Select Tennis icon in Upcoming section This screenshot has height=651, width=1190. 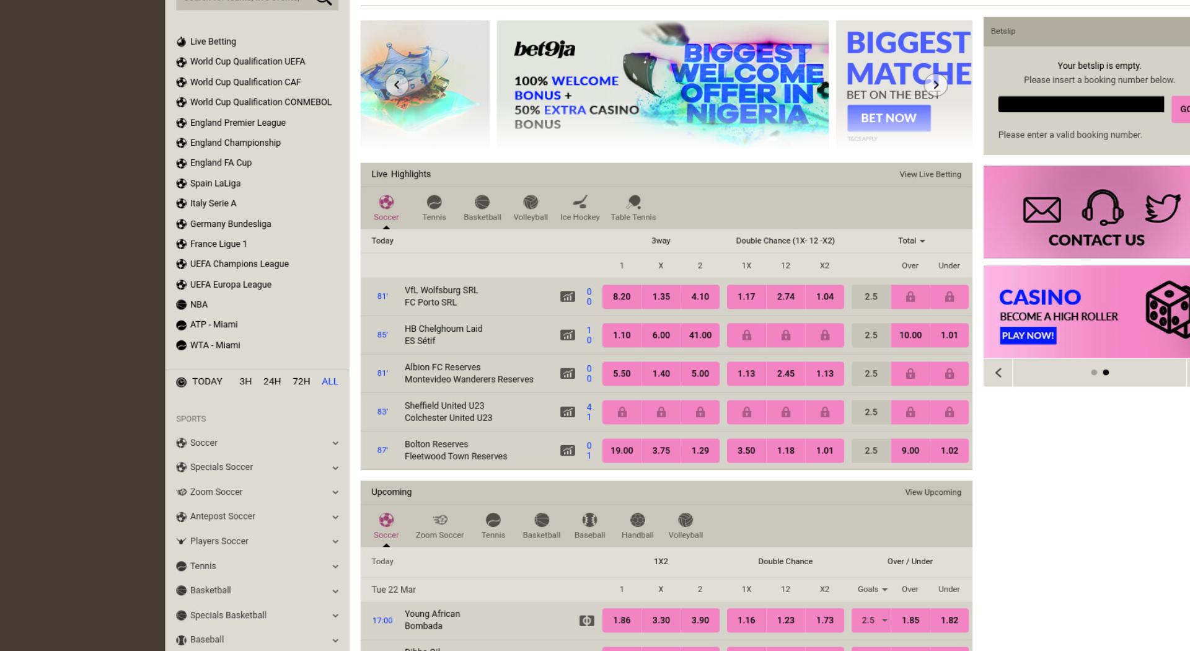(x=493, y=520)
